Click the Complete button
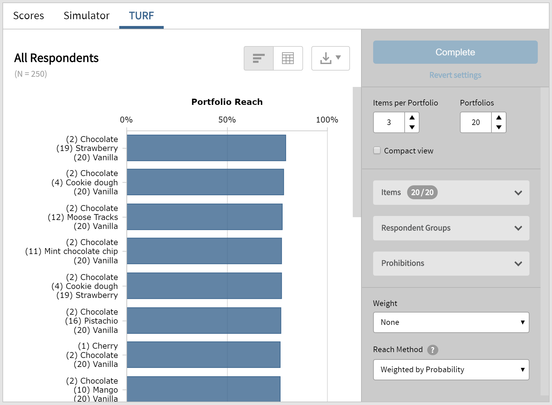The height and width of the screenshot is (405, 552). [x=455, y=52]
